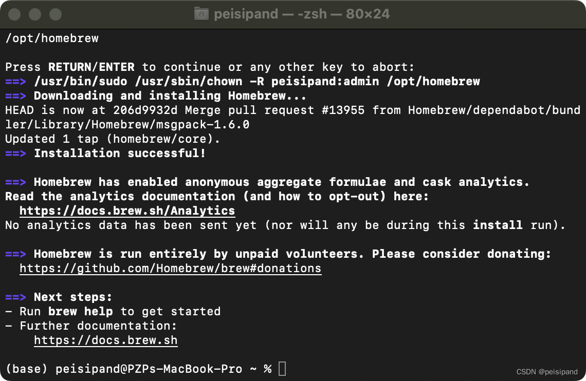Click the terminal cursor at the prompt
Viewport: 586px width, 381px height.
pos(282,369)
